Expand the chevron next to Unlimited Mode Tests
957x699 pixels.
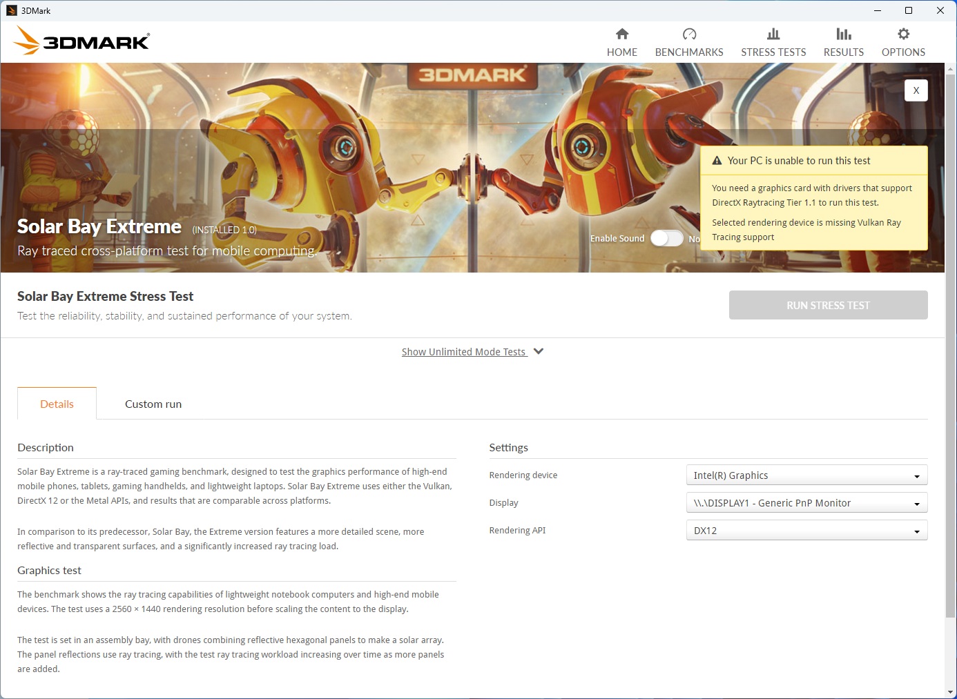coord(539,351)
